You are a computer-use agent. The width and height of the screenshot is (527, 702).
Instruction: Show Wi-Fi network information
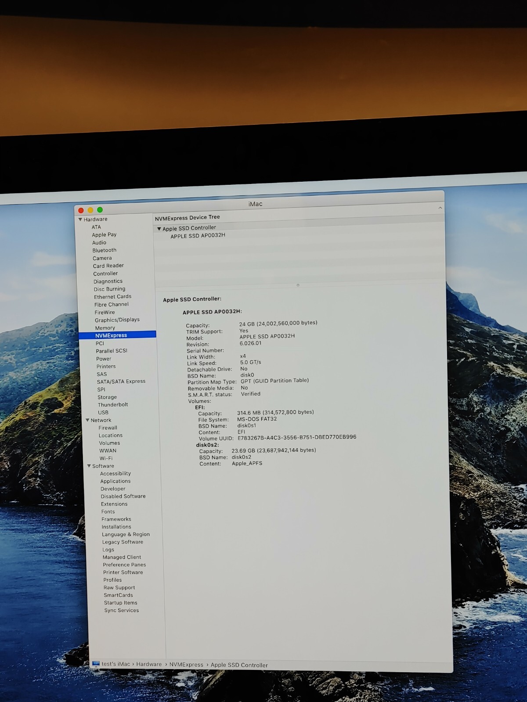tap(106, 458)
